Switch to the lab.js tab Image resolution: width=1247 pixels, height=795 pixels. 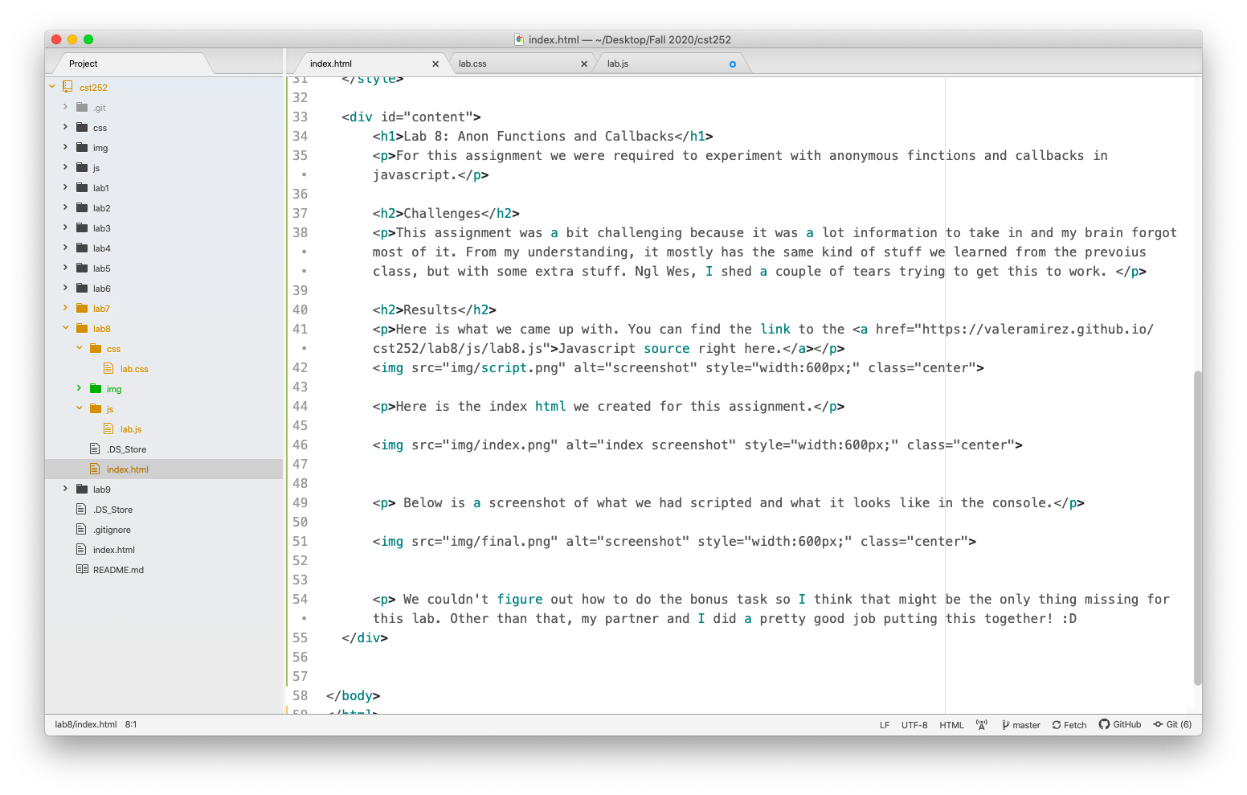point(617,63)
